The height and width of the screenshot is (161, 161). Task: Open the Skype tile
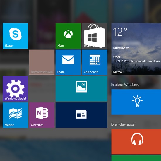tap(16, 36)
